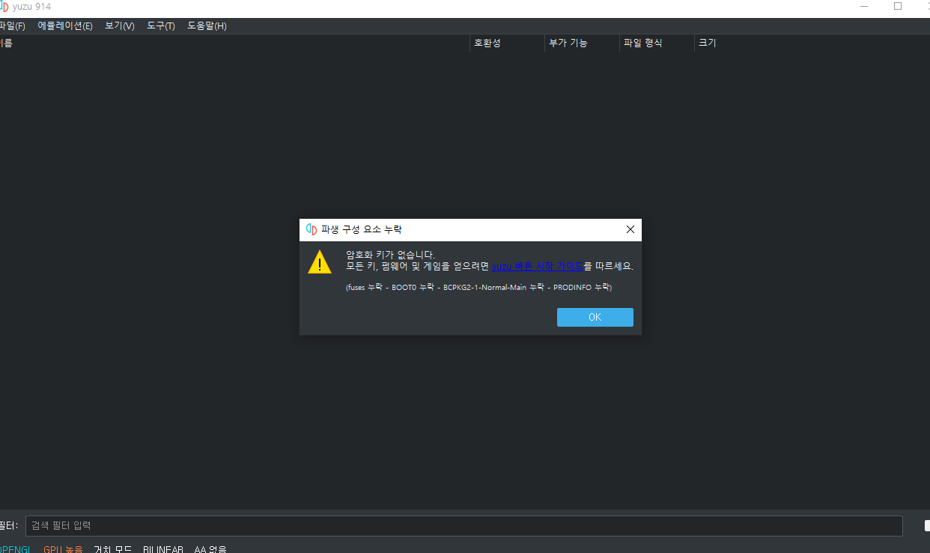
Task: Click the warning triangle icon in dialog
Action: click(x=320, y=262)
